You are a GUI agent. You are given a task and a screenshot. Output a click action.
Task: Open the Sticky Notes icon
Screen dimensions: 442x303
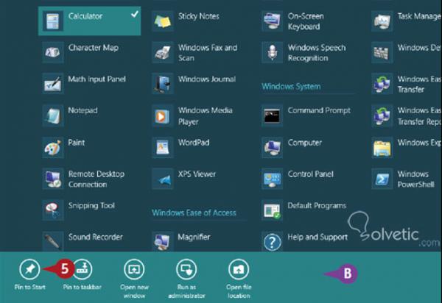click(x=163, y=21)
